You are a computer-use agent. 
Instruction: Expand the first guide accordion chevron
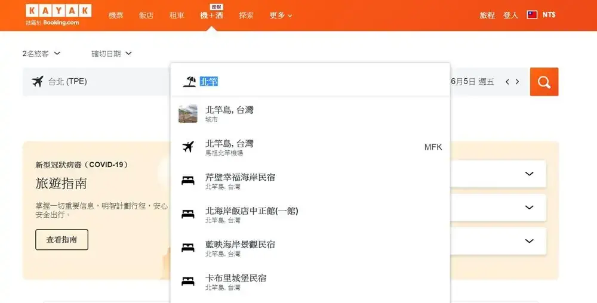529,174
